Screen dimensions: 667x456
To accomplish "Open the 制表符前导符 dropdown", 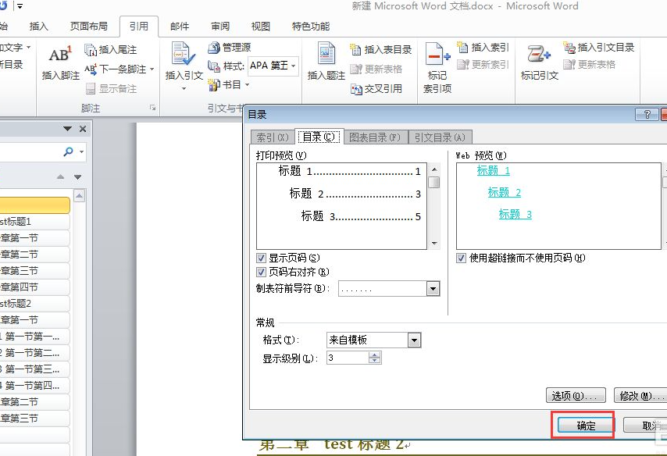I will point(433,289).
